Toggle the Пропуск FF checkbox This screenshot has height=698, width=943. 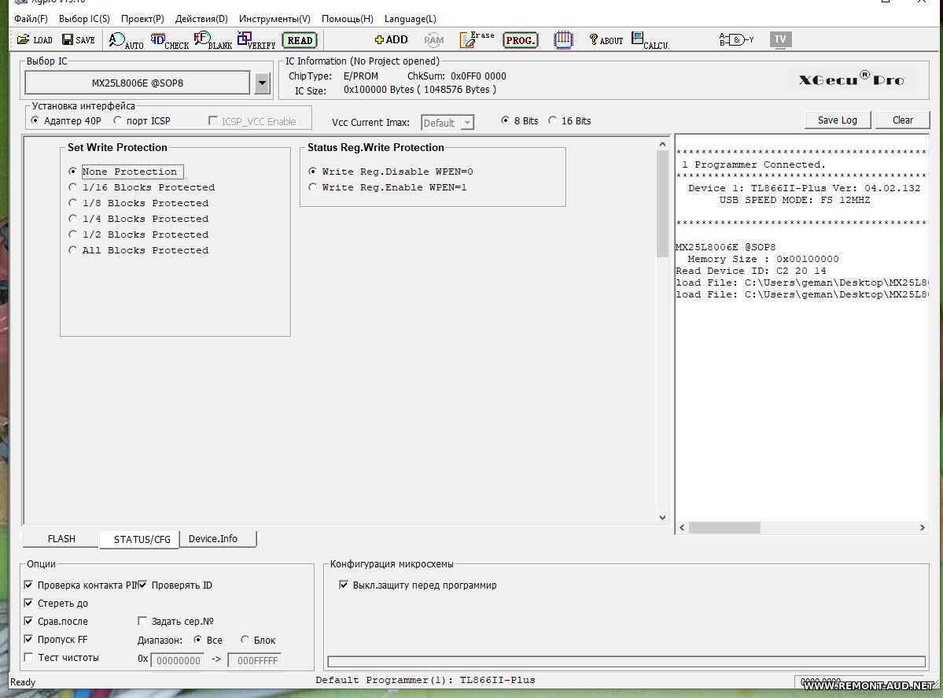pos(29,640)
